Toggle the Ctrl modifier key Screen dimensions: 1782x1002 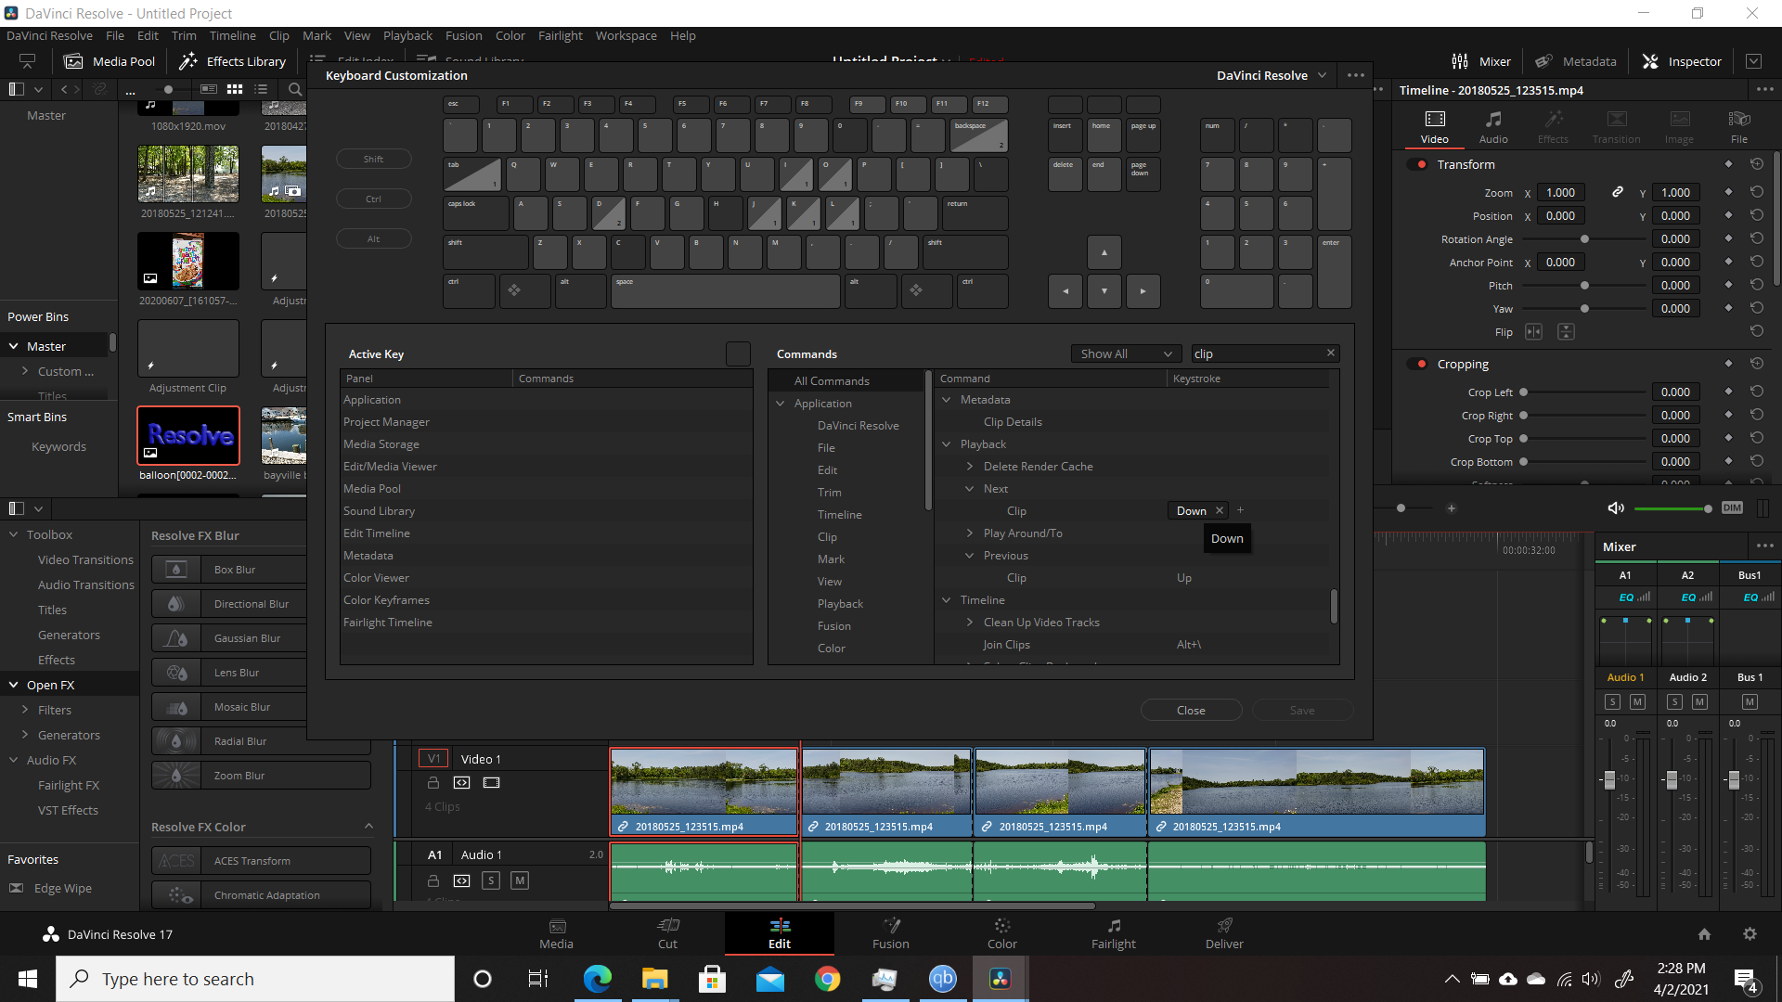(x=373, y=199)
